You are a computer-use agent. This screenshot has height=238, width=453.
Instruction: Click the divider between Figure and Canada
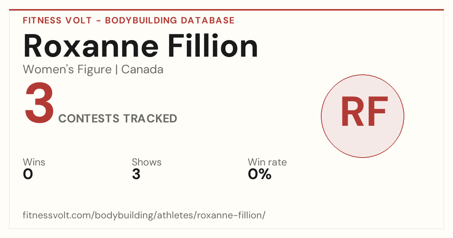[117, 70]
